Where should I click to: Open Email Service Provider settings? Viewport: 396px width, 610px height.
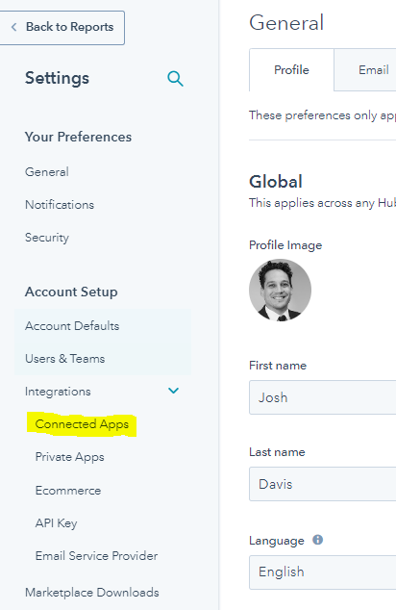pyautogui.click(x=96, y=555)
